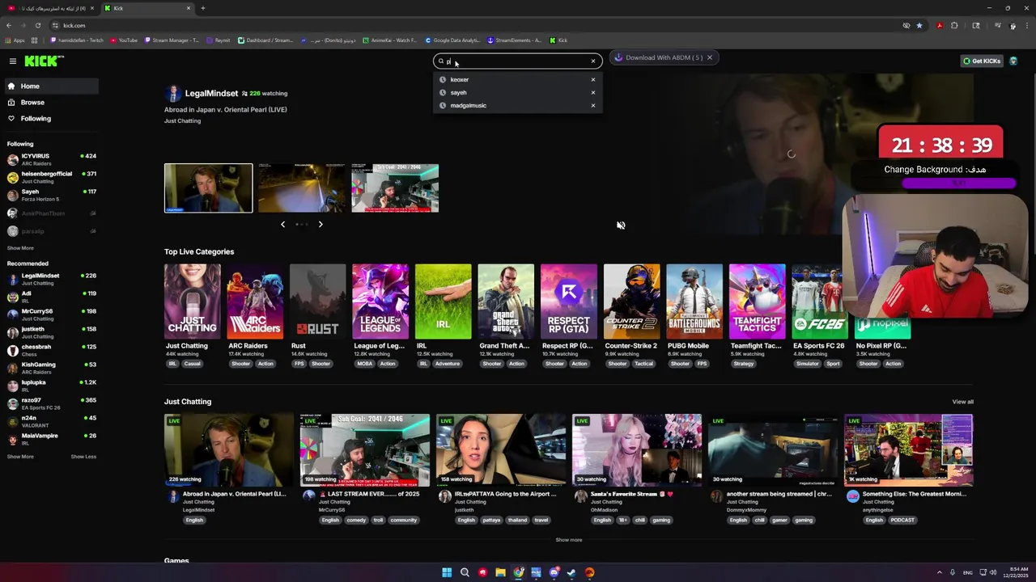1036x582 pixels.
Task: Open LegalMindset featured channel name
Action: point(211,93)
